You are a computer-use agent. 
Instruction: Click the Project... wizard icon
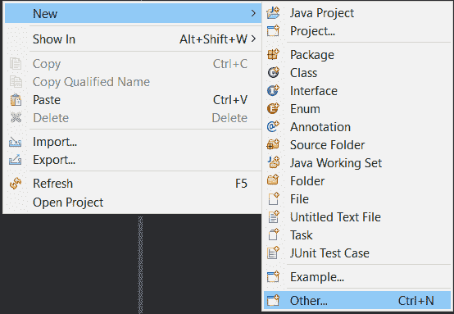coord(273,30)
